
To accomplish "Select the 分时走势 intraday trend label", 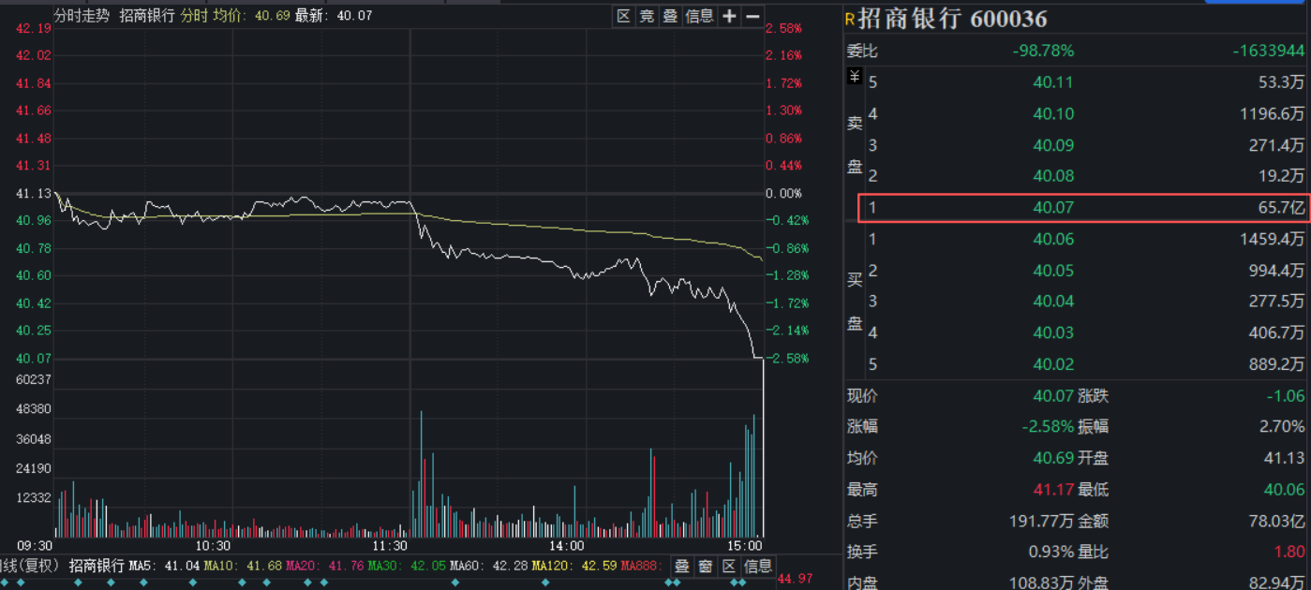I will pos(82,16).
